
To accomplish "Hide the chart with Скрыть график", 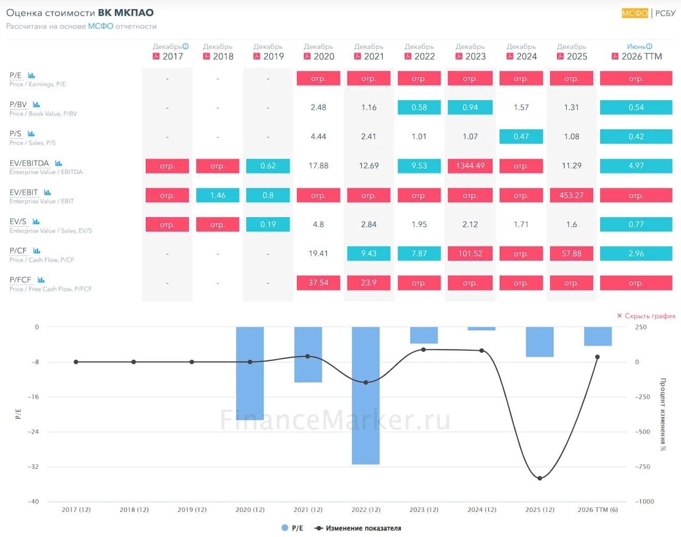I will [x=646, y=316].
